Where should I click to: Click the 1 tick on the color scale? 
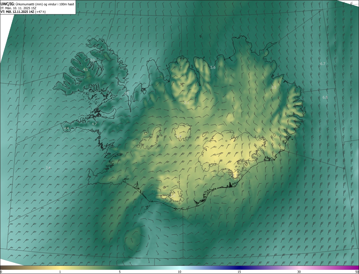pos(60,272)
